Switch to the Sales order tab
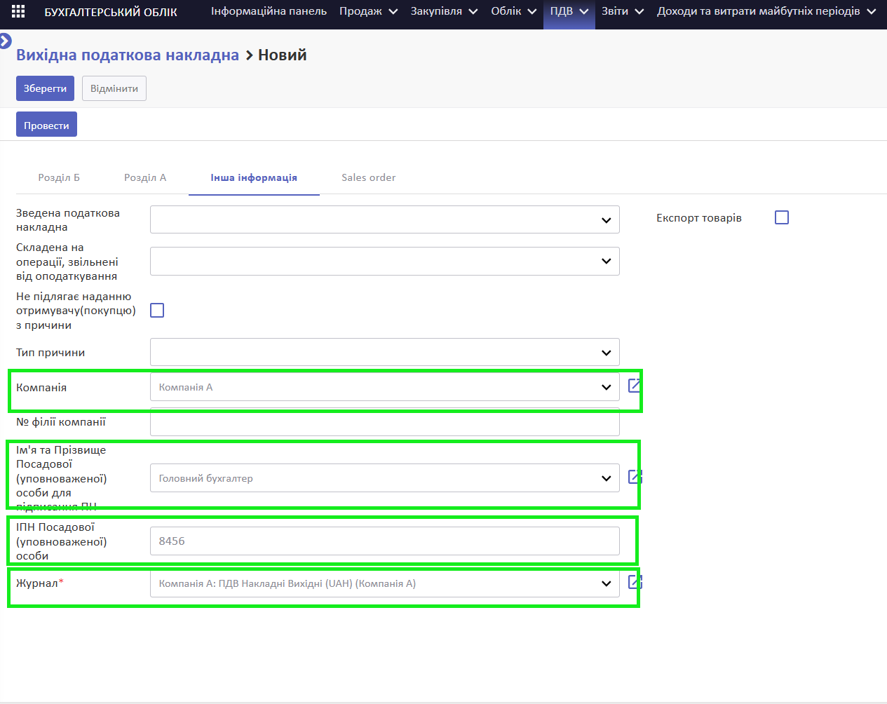The image size is (887, 704). pos(369,177)
